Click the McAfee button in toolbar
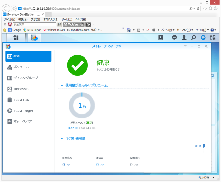Viewport: 221px width, 182px height. point(74,24)
